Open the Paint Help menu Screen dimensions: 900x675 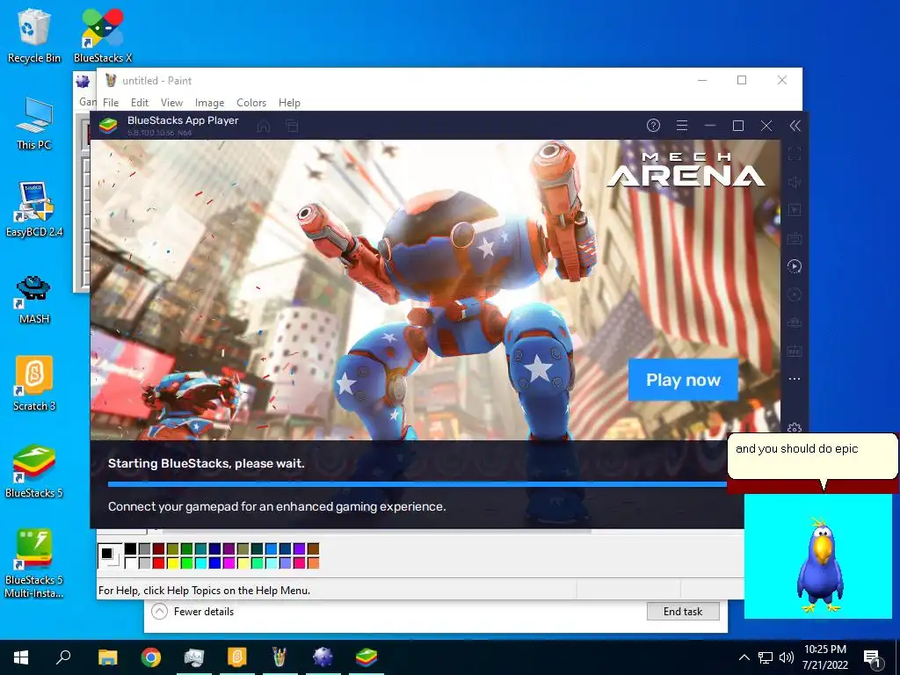tap(289, 103)
